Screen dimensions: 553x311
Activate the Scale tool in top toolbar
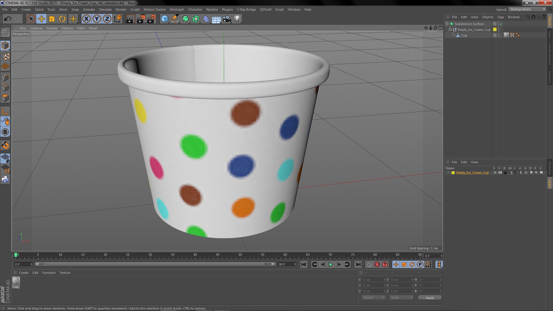pos(52,19)
